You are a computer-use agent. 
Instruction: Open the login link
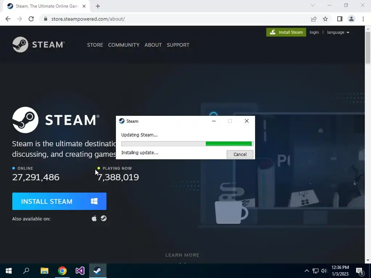[314, 32]
